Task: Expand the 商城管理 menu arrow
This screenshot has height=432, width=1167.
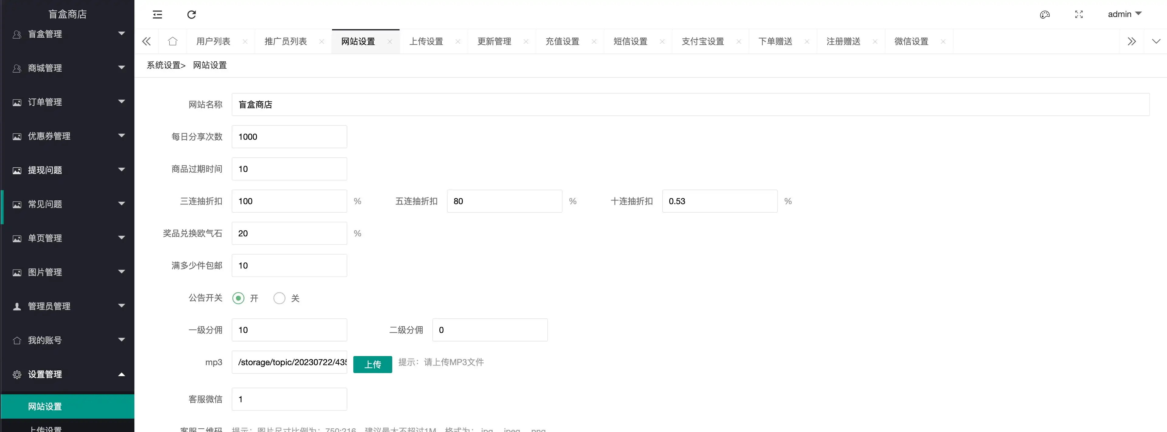Action: tap(121, 67)
